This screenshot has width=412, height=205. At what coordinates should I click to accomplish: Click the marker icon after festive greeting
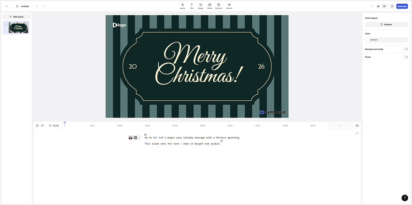222,141
